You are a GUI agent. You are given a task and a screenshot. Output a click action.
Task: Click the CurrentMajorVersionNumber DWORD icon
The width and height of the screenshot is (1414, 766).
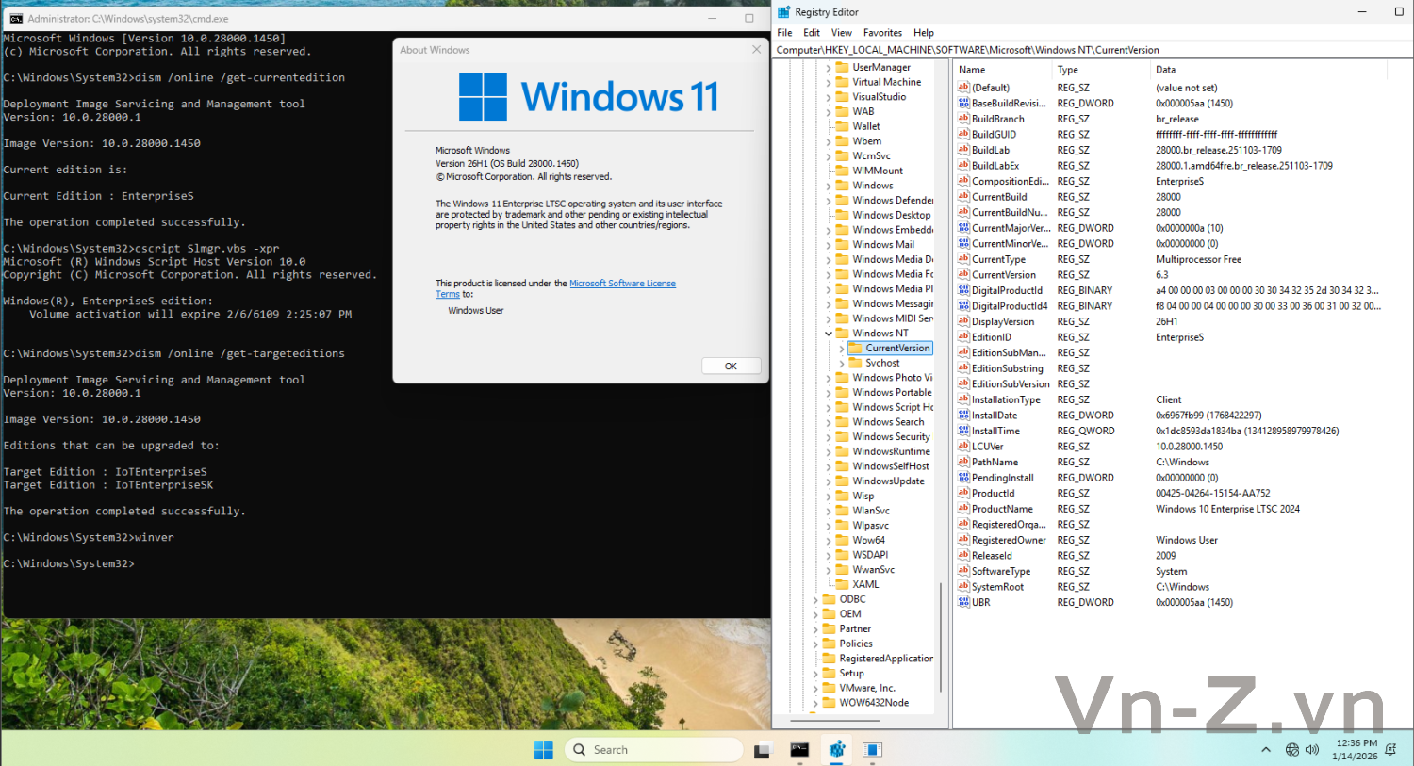[x=963, y=228]
